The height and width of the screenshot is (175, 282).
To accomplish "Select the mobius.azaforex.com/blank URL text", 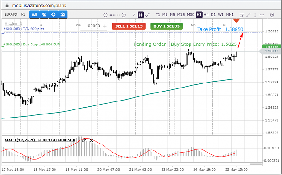I will click(x=39, y=5).
